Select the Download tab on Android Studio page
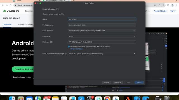The image size is (179, 100). tap(7, 24)
